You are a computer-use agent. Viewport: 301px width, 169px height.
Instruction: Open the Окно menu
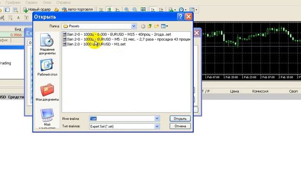pyautogui.click(x=47, y=2)
